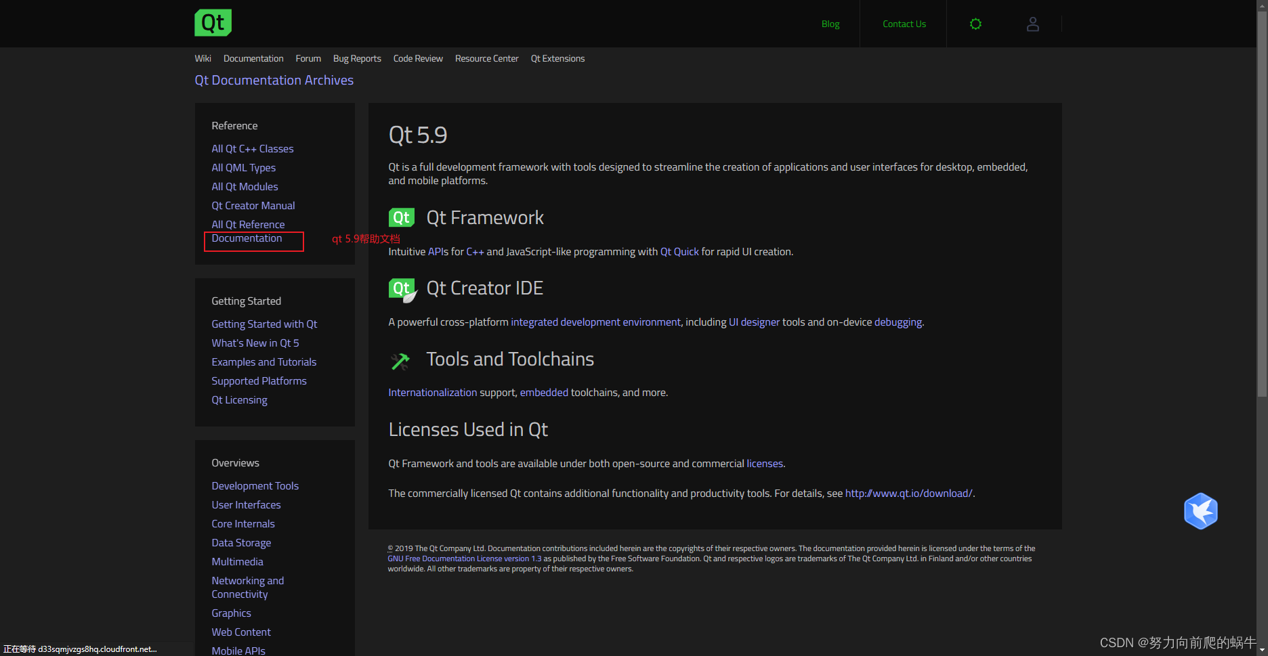The image size is (1268, 656).
Task: Toggle the theme mode sun icon
Action: tap(975, 24)
